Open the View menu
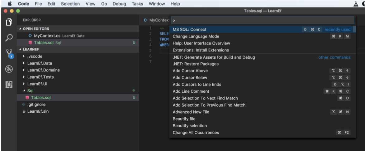The width and height of the screenshot is (365, 151). [90, 4]
